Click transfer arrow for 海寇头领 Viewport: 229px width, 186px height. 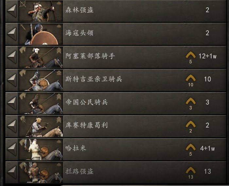pyautogui.click(x=12, y=34)
